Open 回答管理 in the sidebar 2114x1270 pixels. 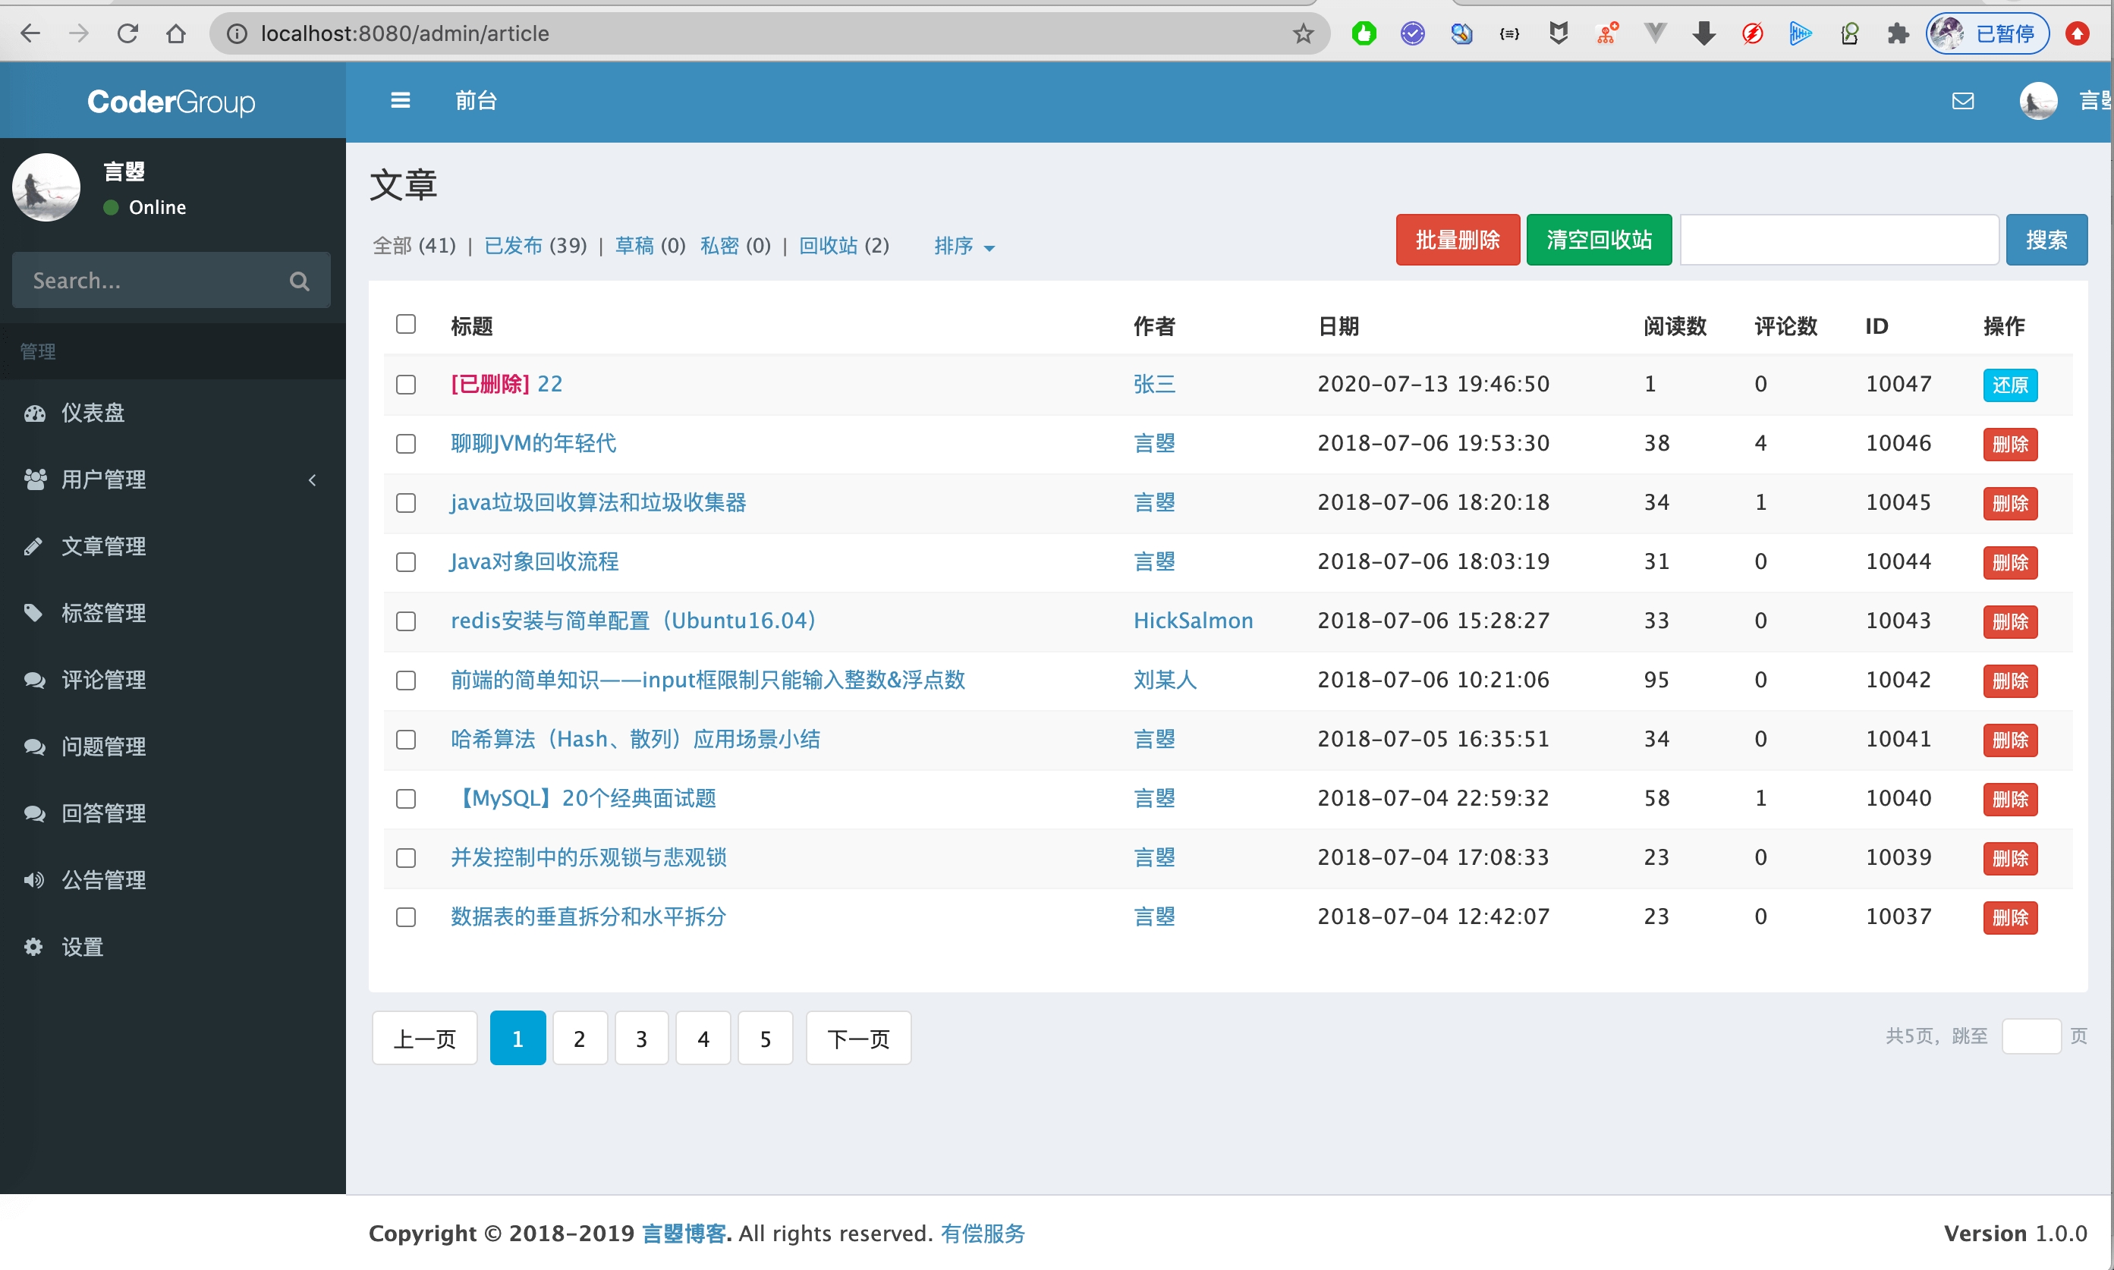click(x=105, y=813)
